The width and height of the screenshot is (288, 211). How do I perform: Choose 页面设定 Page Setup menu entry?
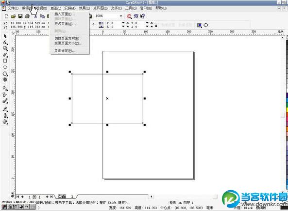pyautogui.click(x=69, y=51)
